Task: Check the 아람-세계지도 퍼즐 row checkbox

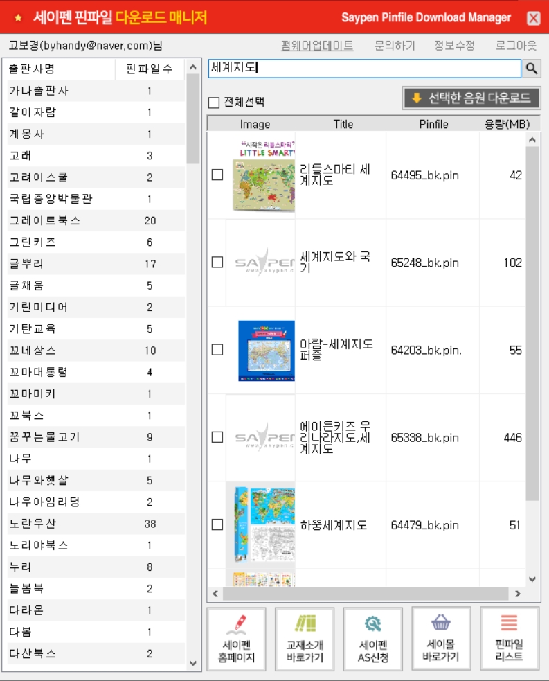Action: 217,350
